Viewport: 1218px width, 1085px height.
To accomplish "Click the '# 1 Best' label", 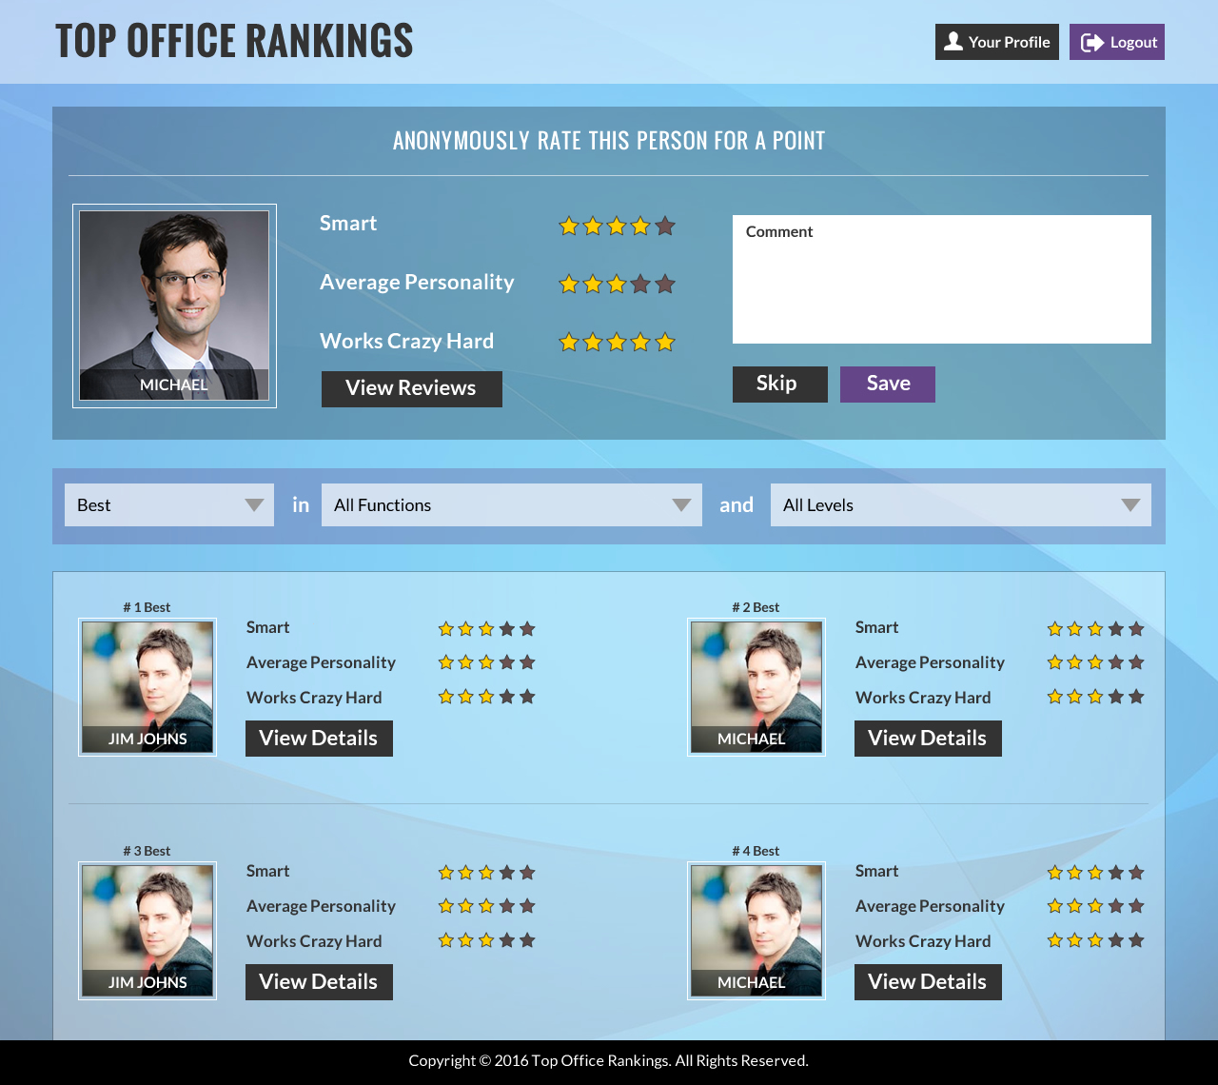I will coord(147,607).
